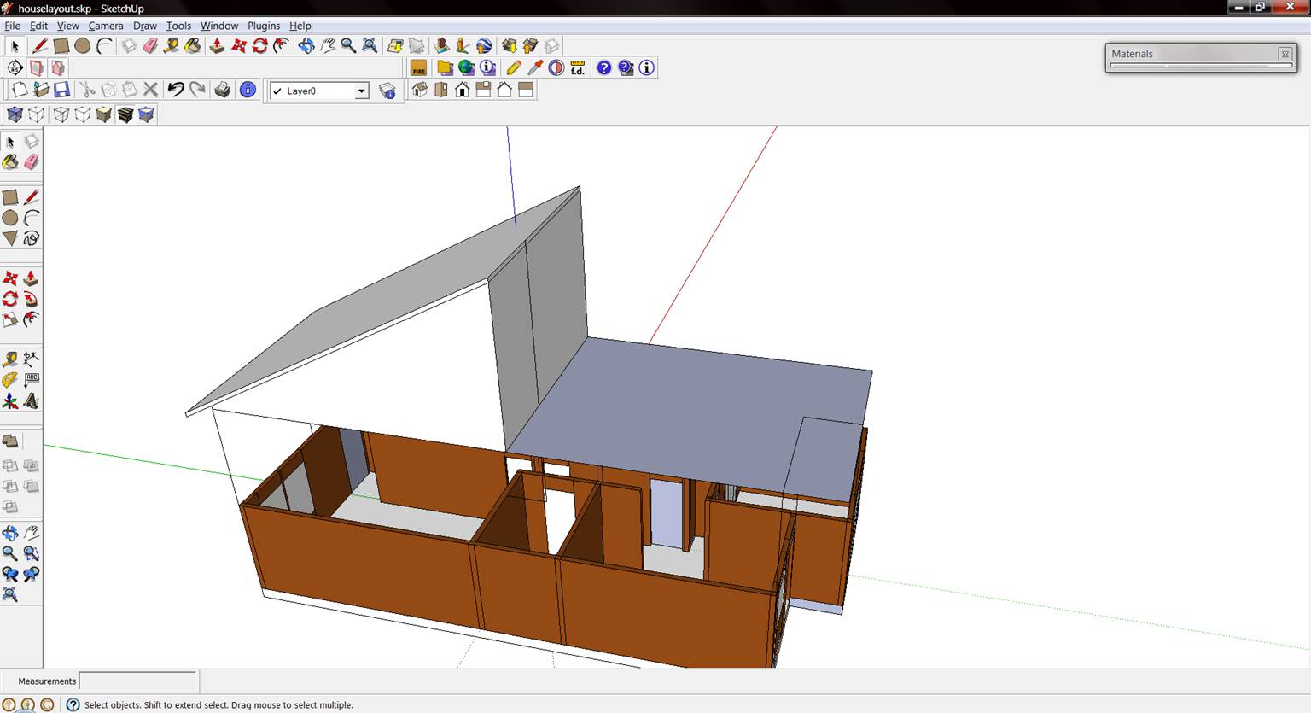Choose the 3D Text tool
The width and height of the screenshot is (1311, 713).
32,400
